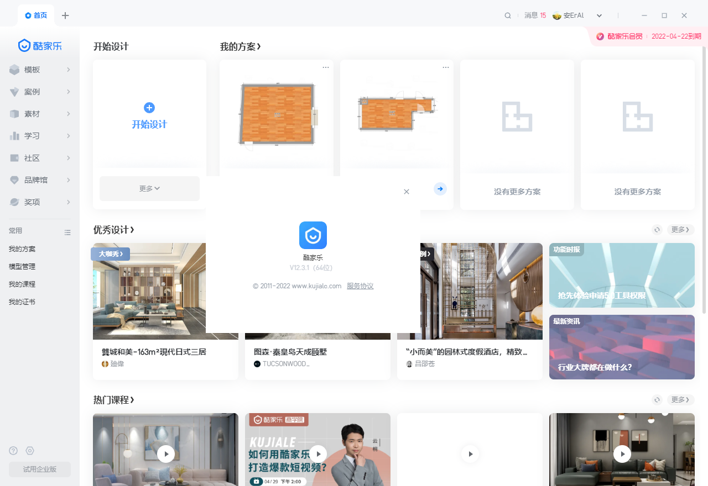Open the 优秀设计 heading link
The image size is (708, 486).
(x=114, y=230)
